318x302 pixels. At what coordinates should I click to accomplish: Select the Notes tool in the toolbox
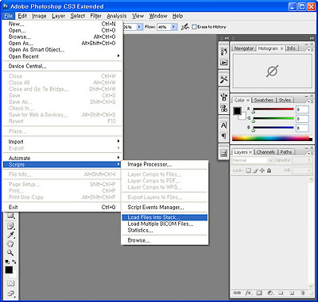coord(10,226)
